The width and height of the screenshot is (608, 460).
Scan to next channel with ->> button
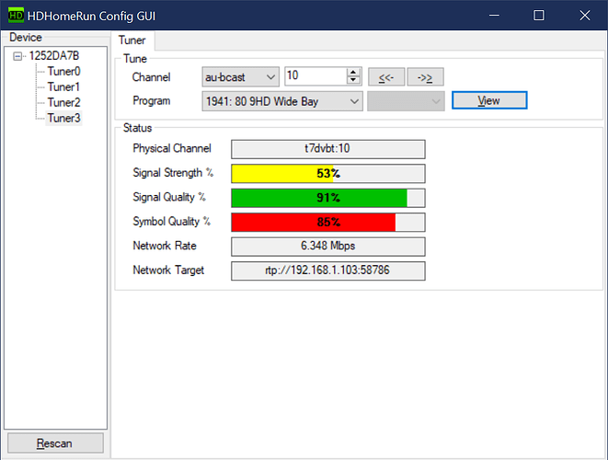click(425, 76)
